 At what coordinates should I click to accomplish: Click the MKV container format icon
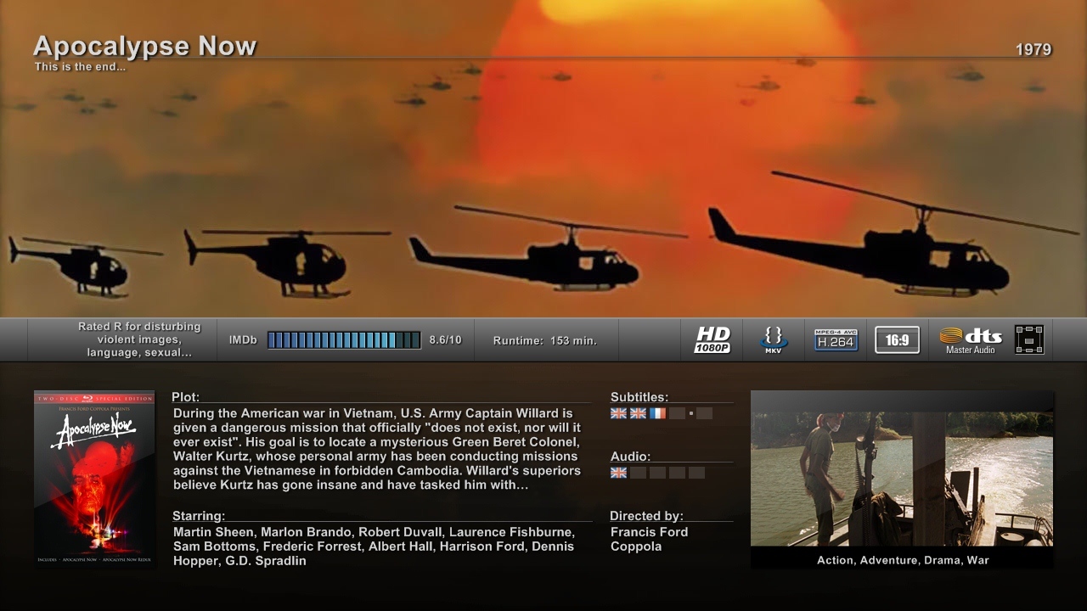coord(773,339)
